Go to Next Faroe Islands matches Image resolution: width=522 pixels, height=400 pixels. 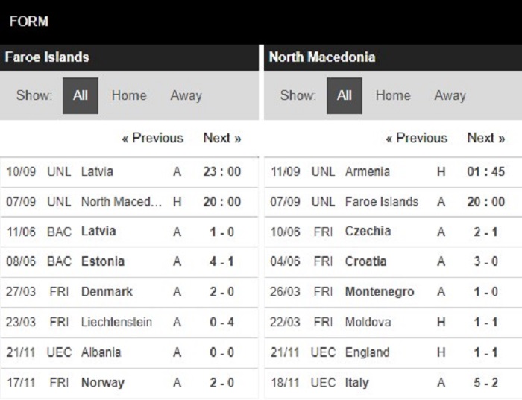coord(222,138)
